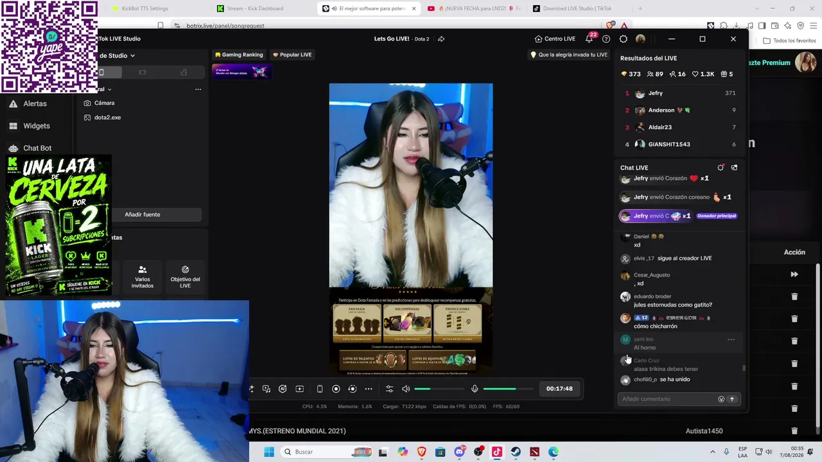Open Discord from the taskbar
This screenshot has height=462, width=822.
[x=459, y=452]
